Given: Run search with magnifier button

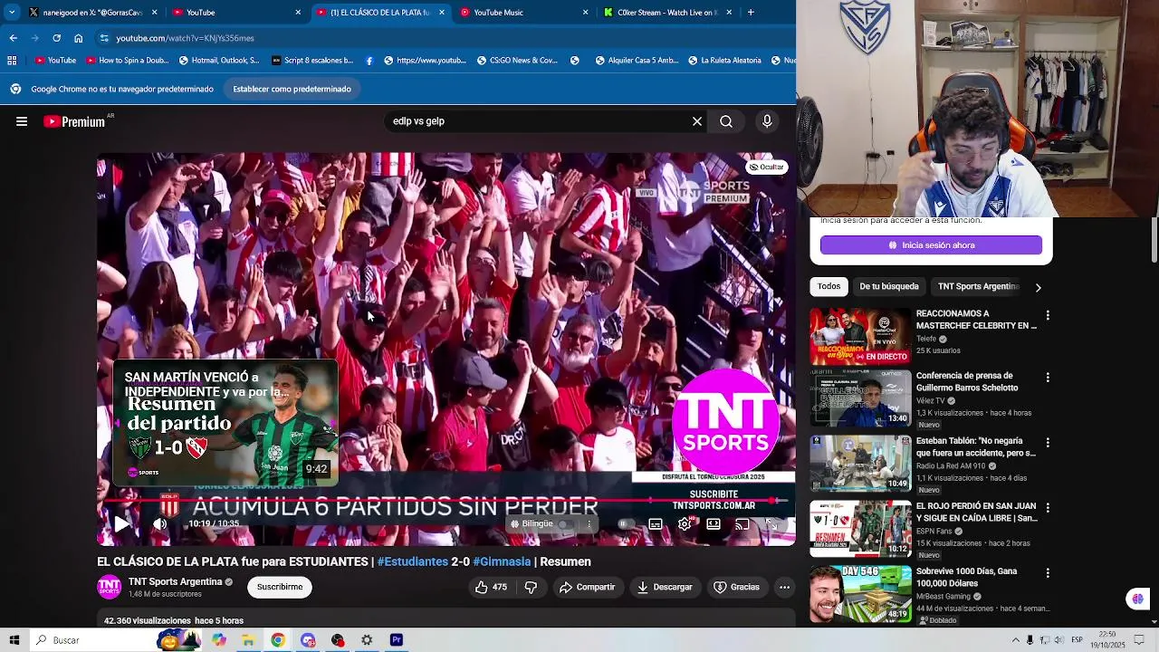Looking at the screenshot, I should tap(726, 121).
